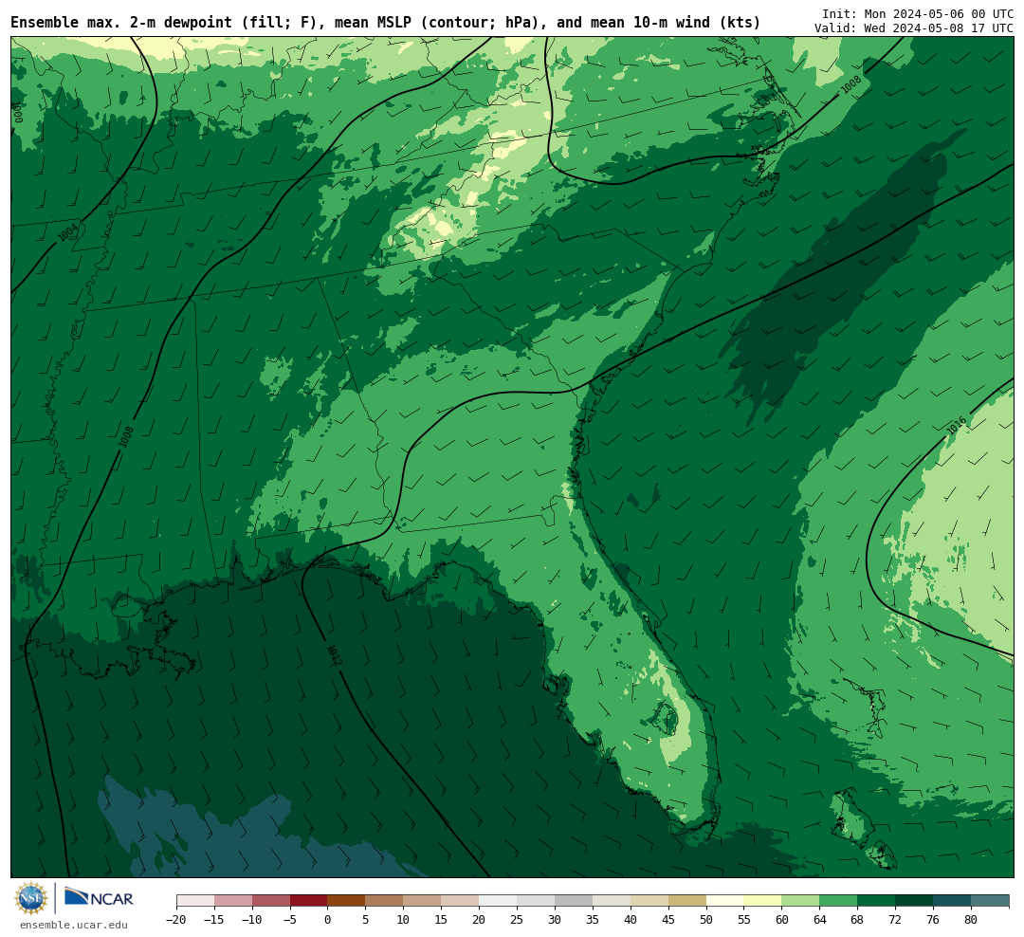Image resolution: width=1024 pixels, height=937 pixels.
Task: Pick the teal swatch above 80
Action: pyautogui.click(x=990, y=901)
